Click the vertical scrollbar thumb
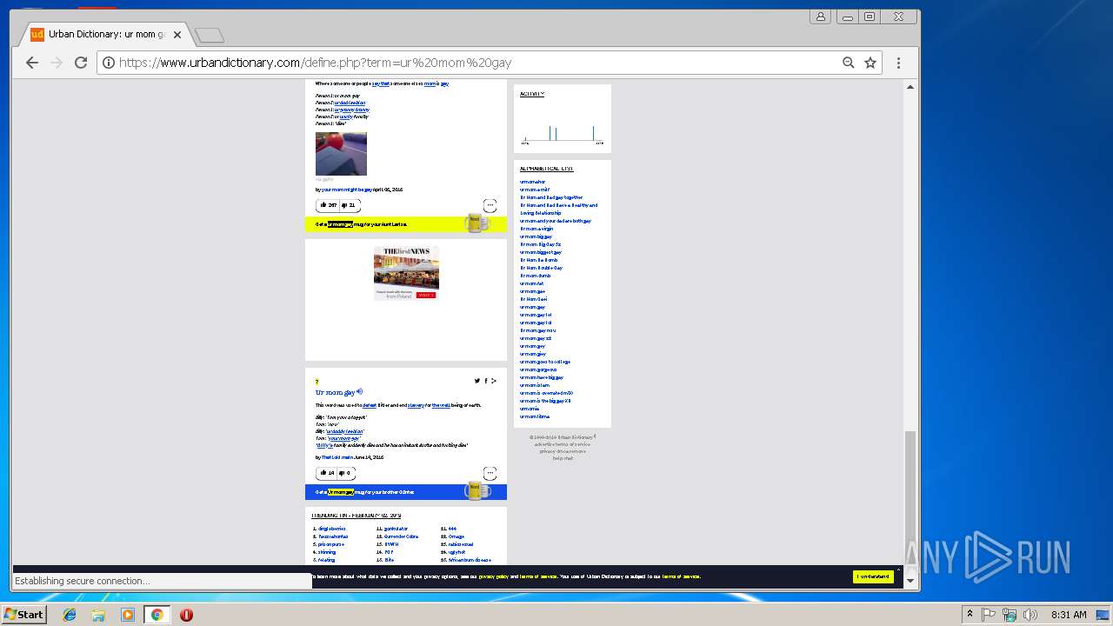 coord(910,500)
